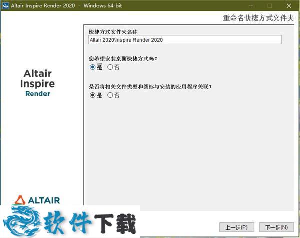Click the 重命名快捷方式文件夹 heading
This screenshot has width=300, height=238.
tap(258, 18)
